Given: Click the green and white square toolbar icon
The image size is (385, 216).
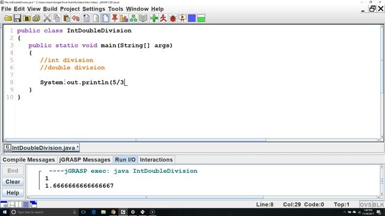Looking at the screenshot, I should click(x=201, y=19).
